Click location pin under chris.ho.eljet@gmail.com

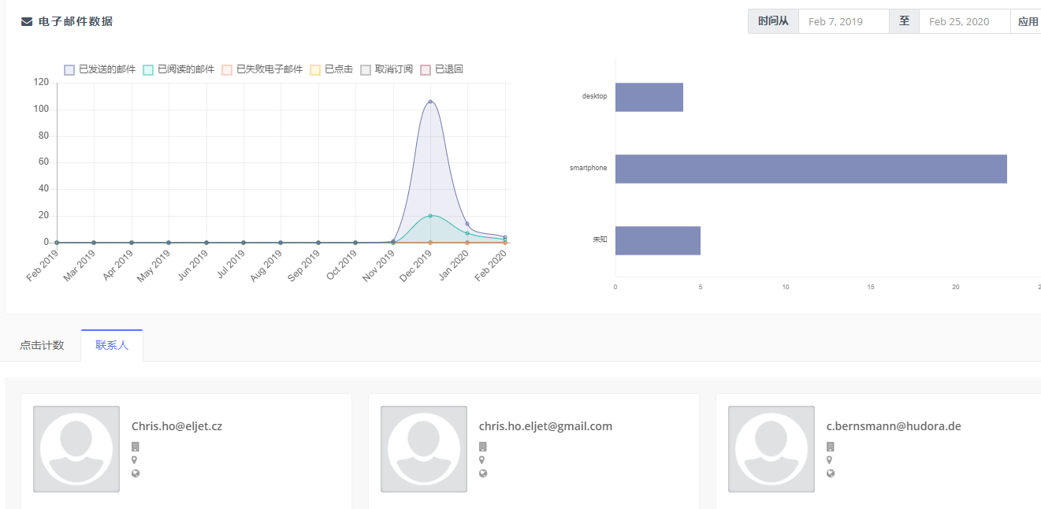pyautogui.click(x=482, y=460)
